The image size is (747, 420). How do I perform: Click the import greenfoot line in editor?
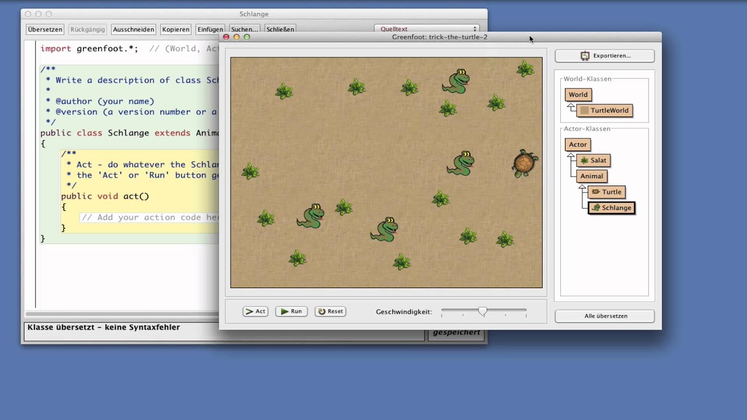pyautogui.click(x=130, y=48)
